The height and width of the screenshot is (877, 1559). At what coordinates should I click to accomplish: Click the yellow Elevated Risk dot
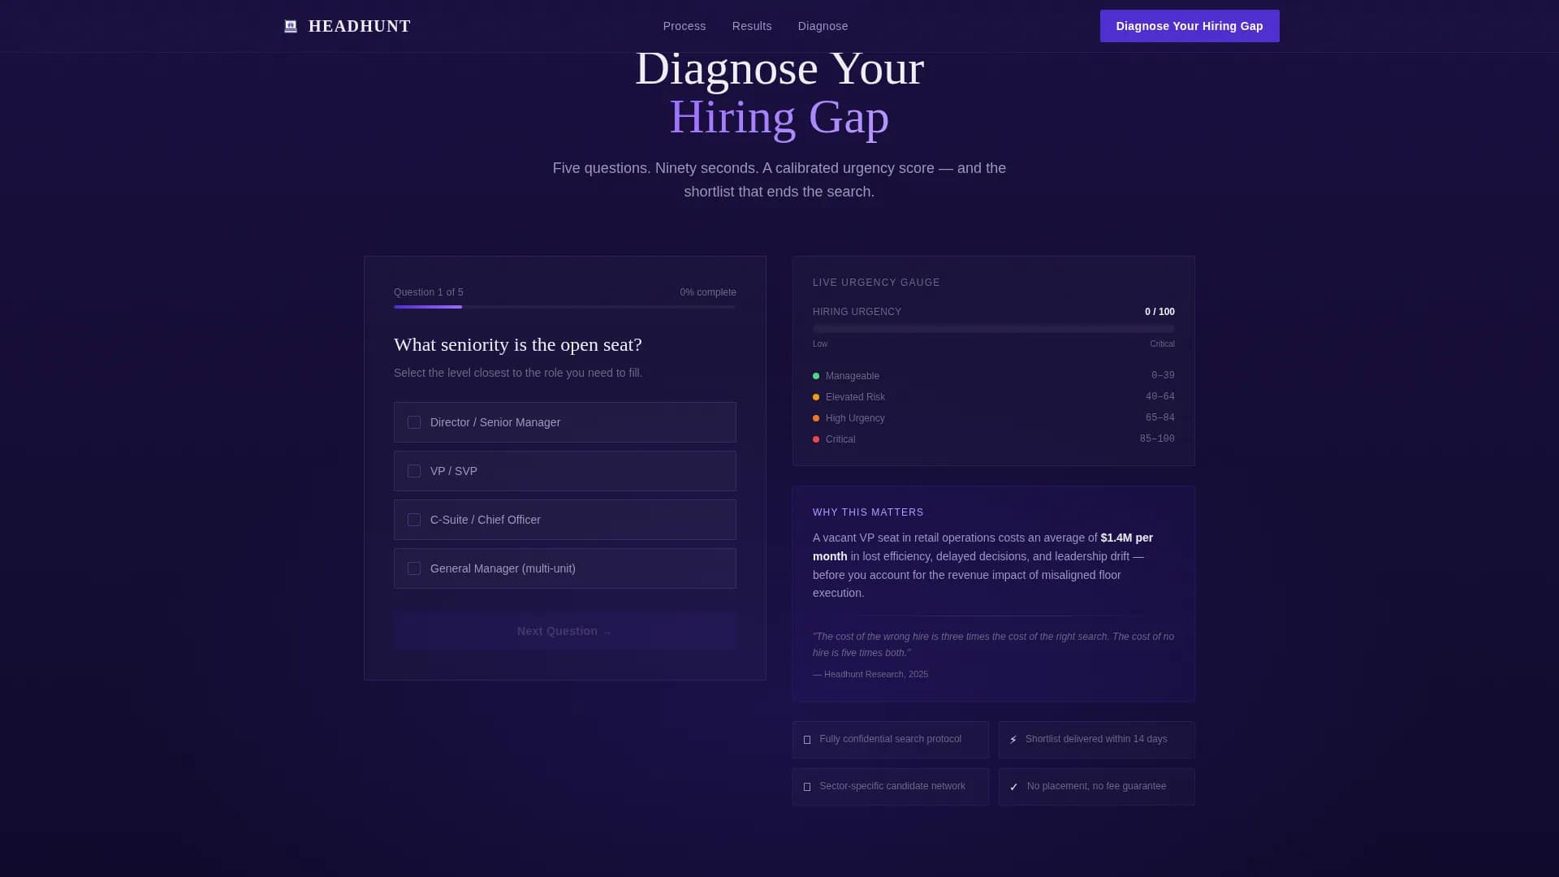(x=816, y=397)
